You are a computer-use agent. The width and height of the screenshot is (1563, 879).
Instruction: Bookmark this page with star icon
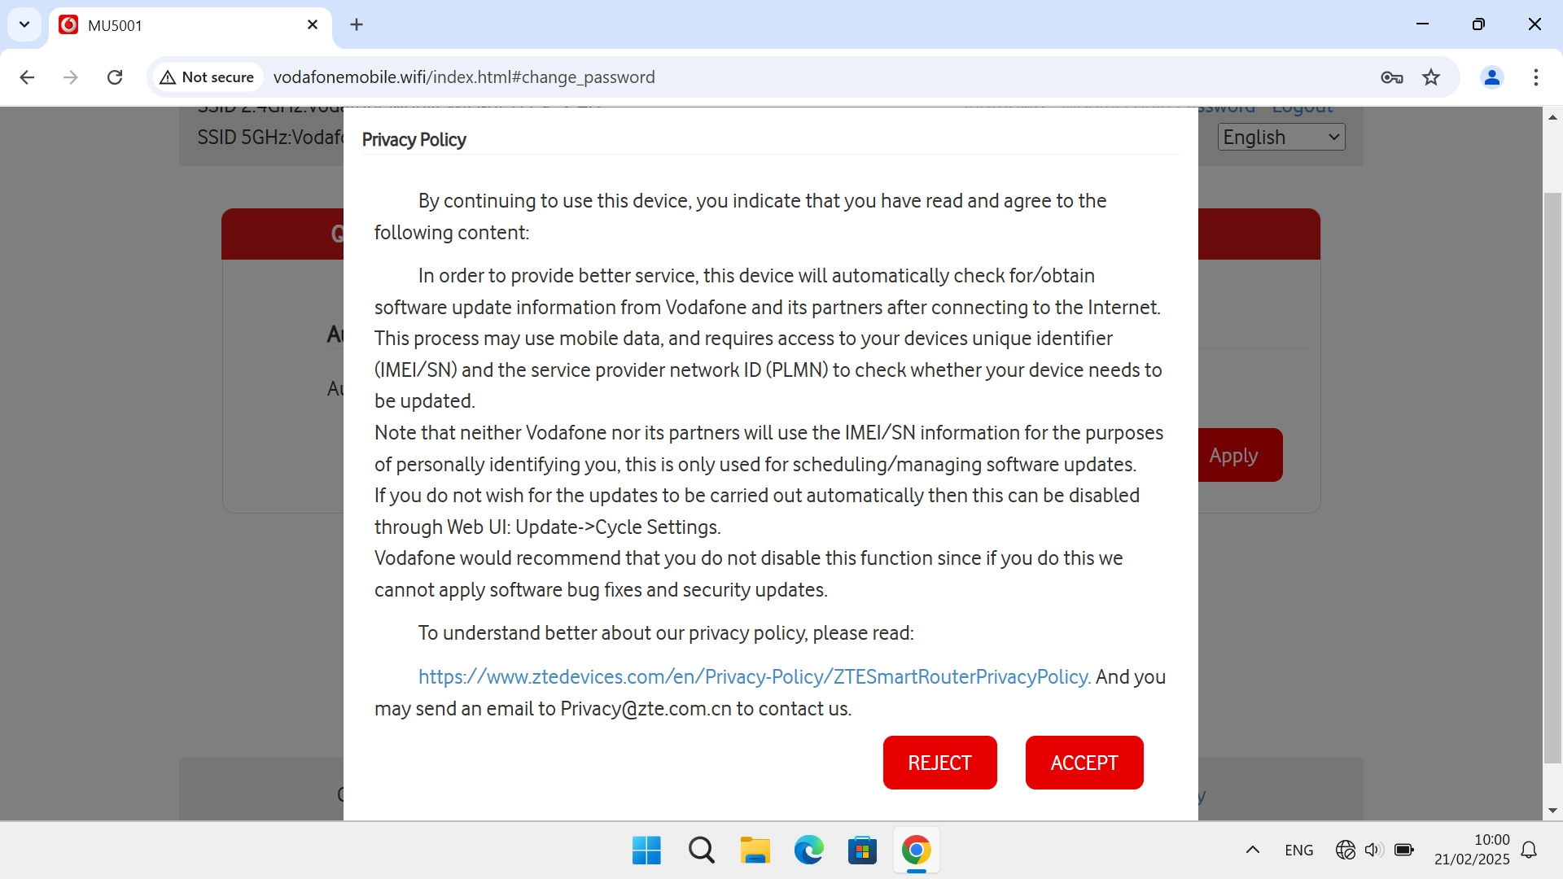[x=1430, y=77]
